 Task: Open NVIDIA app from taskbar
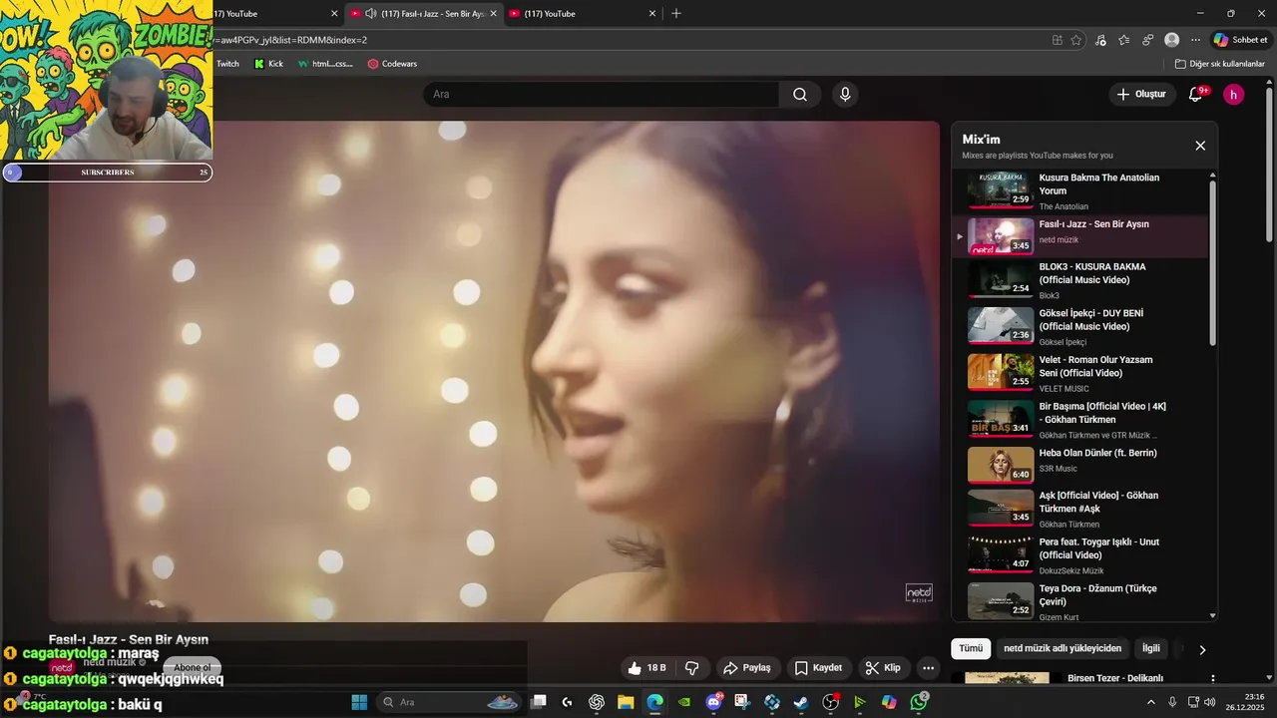[x=684, y=702]
